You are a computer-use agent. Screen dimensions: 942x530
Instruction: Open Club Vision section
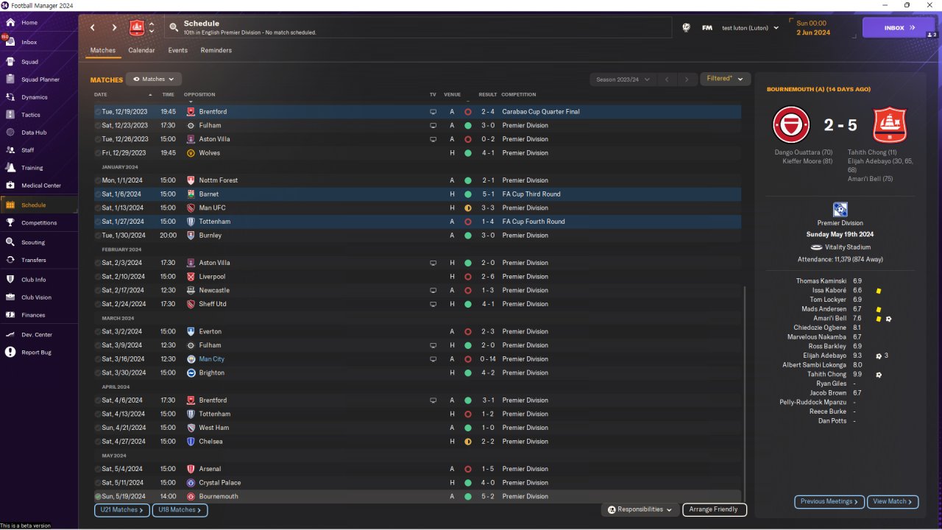(36, 297)
